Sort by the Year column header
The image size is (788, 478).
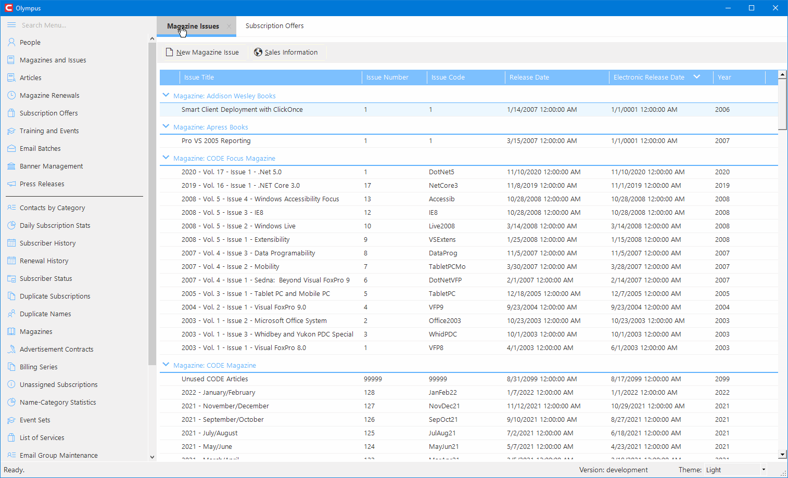[739, 77]
